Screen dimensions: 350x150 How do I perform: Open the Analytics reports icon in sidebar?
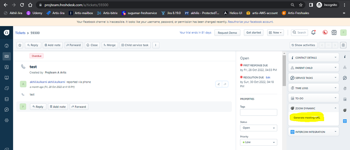[x=6, y=99]
